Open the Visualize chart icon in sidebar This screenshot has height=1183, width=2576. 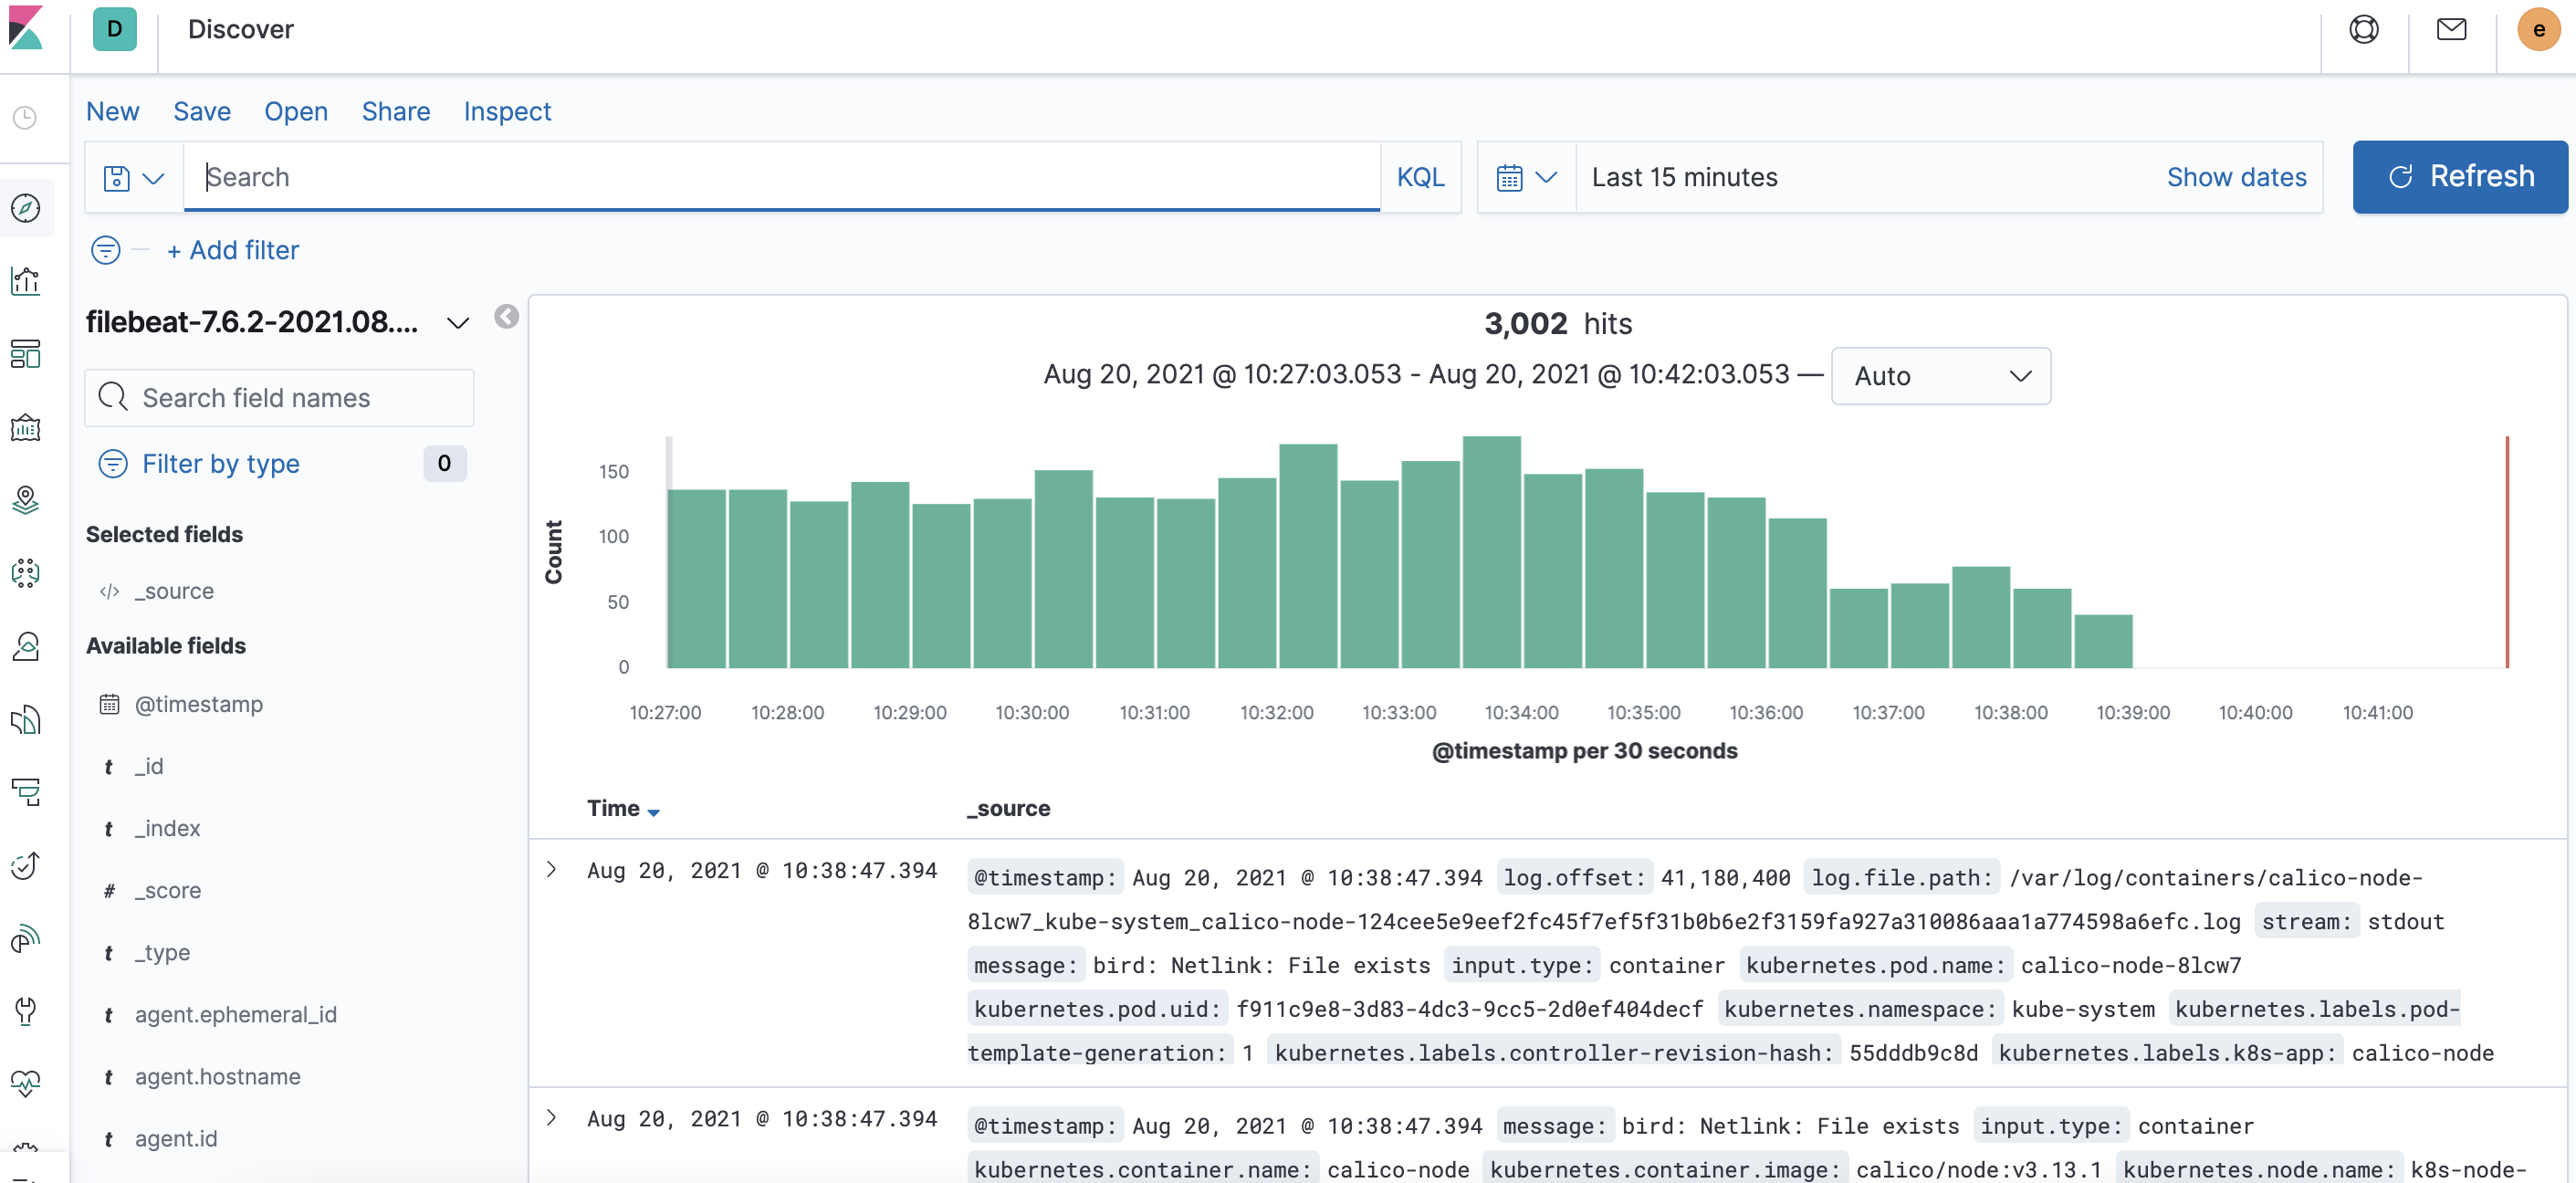pos(25,281)
